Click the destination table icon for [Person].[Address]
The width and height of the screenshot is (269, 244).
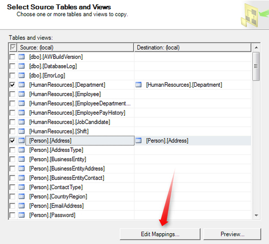coord(138,141)
